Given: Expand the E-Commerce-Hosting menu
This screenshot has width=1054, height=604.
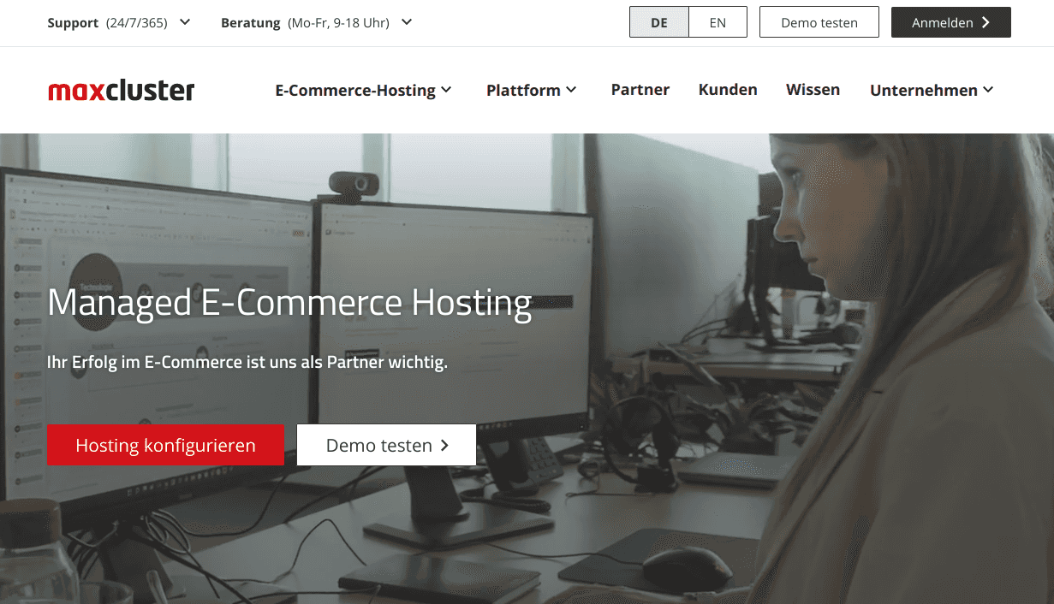Looking at the screenshot, I should pyautogui.click(x=364, y=91).
